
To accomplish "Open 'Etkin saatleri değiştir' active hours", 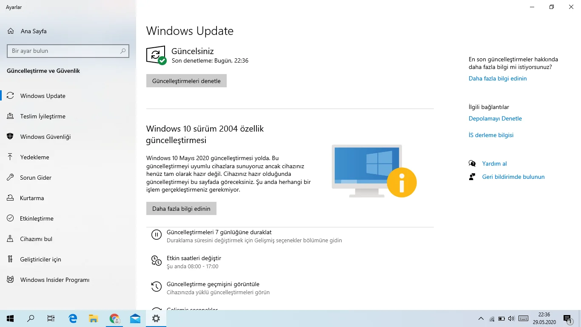I will pyautogui.click(x=194, y=258).
